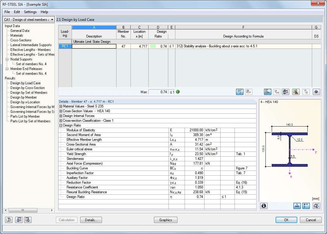This screenshot has height=234, width=327.
Task: Click the RC1 loading row header
Action: (65, 46)
